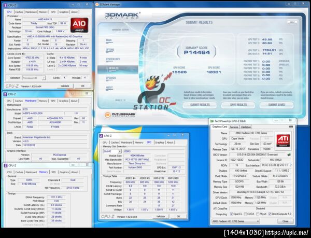Image resolution: width=311 pixels, height=238 pixels.
Task: Click the title bar icon of the CPU-Z Mainboard window
Action: (x=5, y=94)
